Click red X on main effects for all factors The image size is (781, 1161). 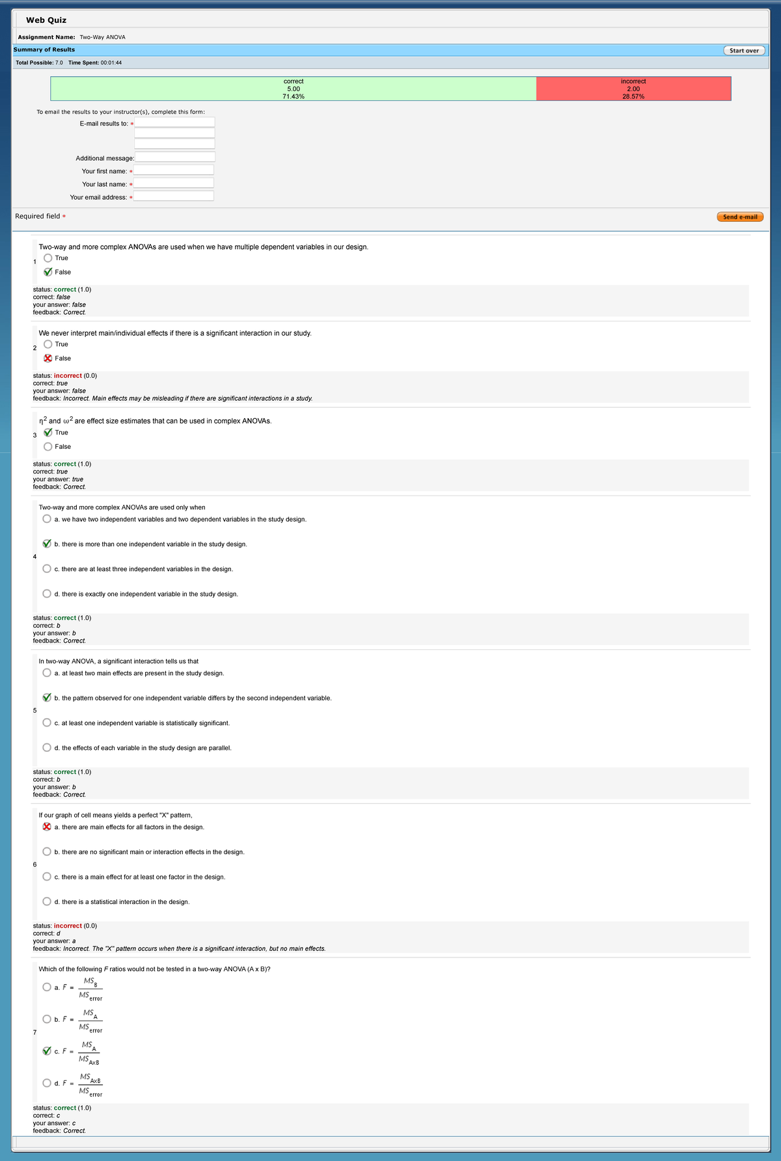pyautogui.click(x=47, y=827)
